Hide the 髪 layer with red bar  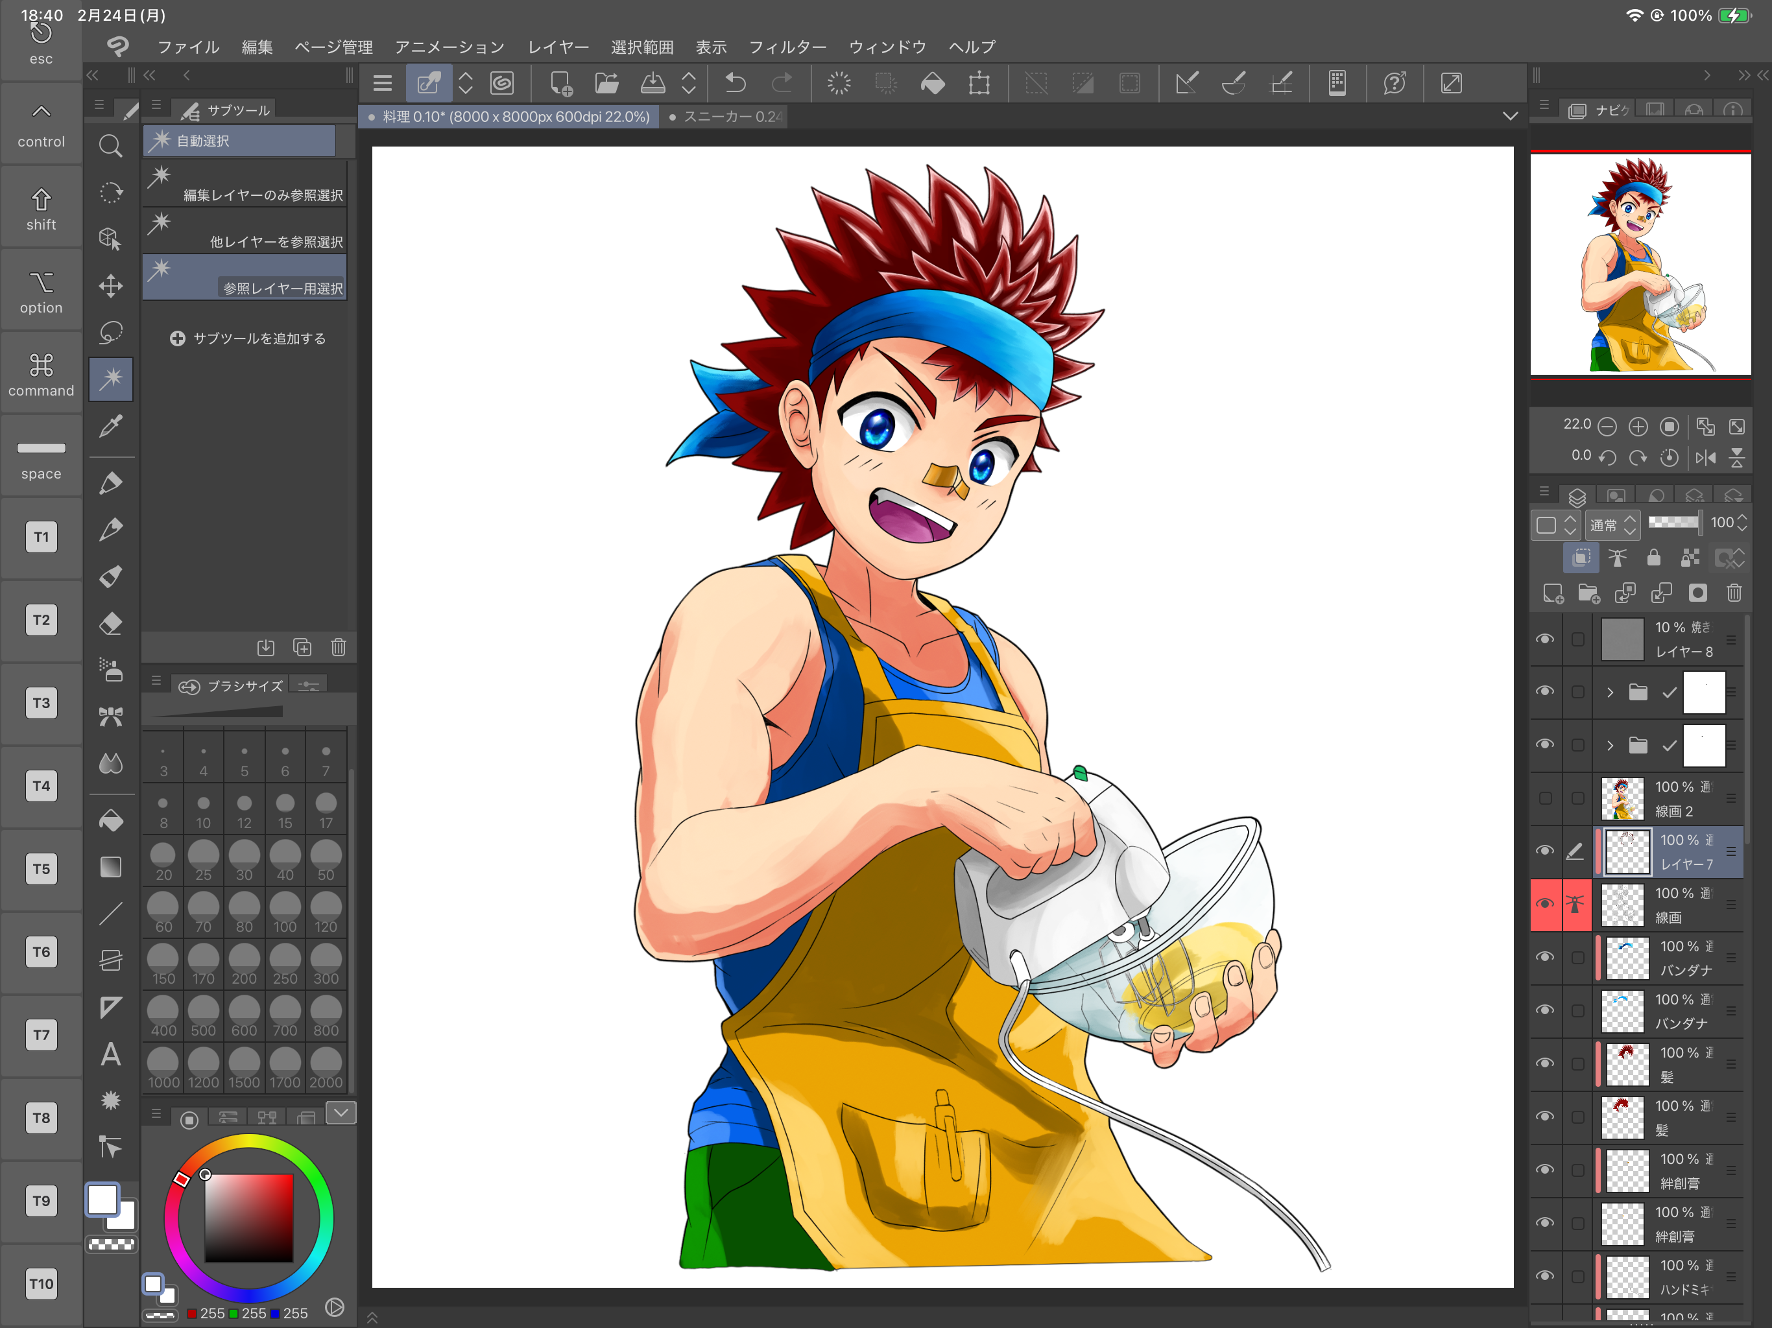click(x=1544, y=1063)
